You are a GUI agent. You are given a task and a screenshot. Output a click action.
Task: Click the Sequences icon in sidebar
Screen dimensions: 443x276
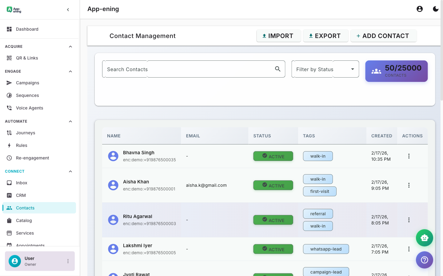click(9, 95)
